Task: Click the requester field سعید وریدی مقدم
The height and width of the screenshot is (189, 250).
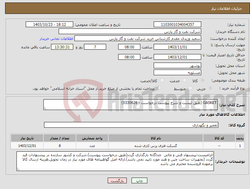Action: pyautogui.click(x=138, y=38)
